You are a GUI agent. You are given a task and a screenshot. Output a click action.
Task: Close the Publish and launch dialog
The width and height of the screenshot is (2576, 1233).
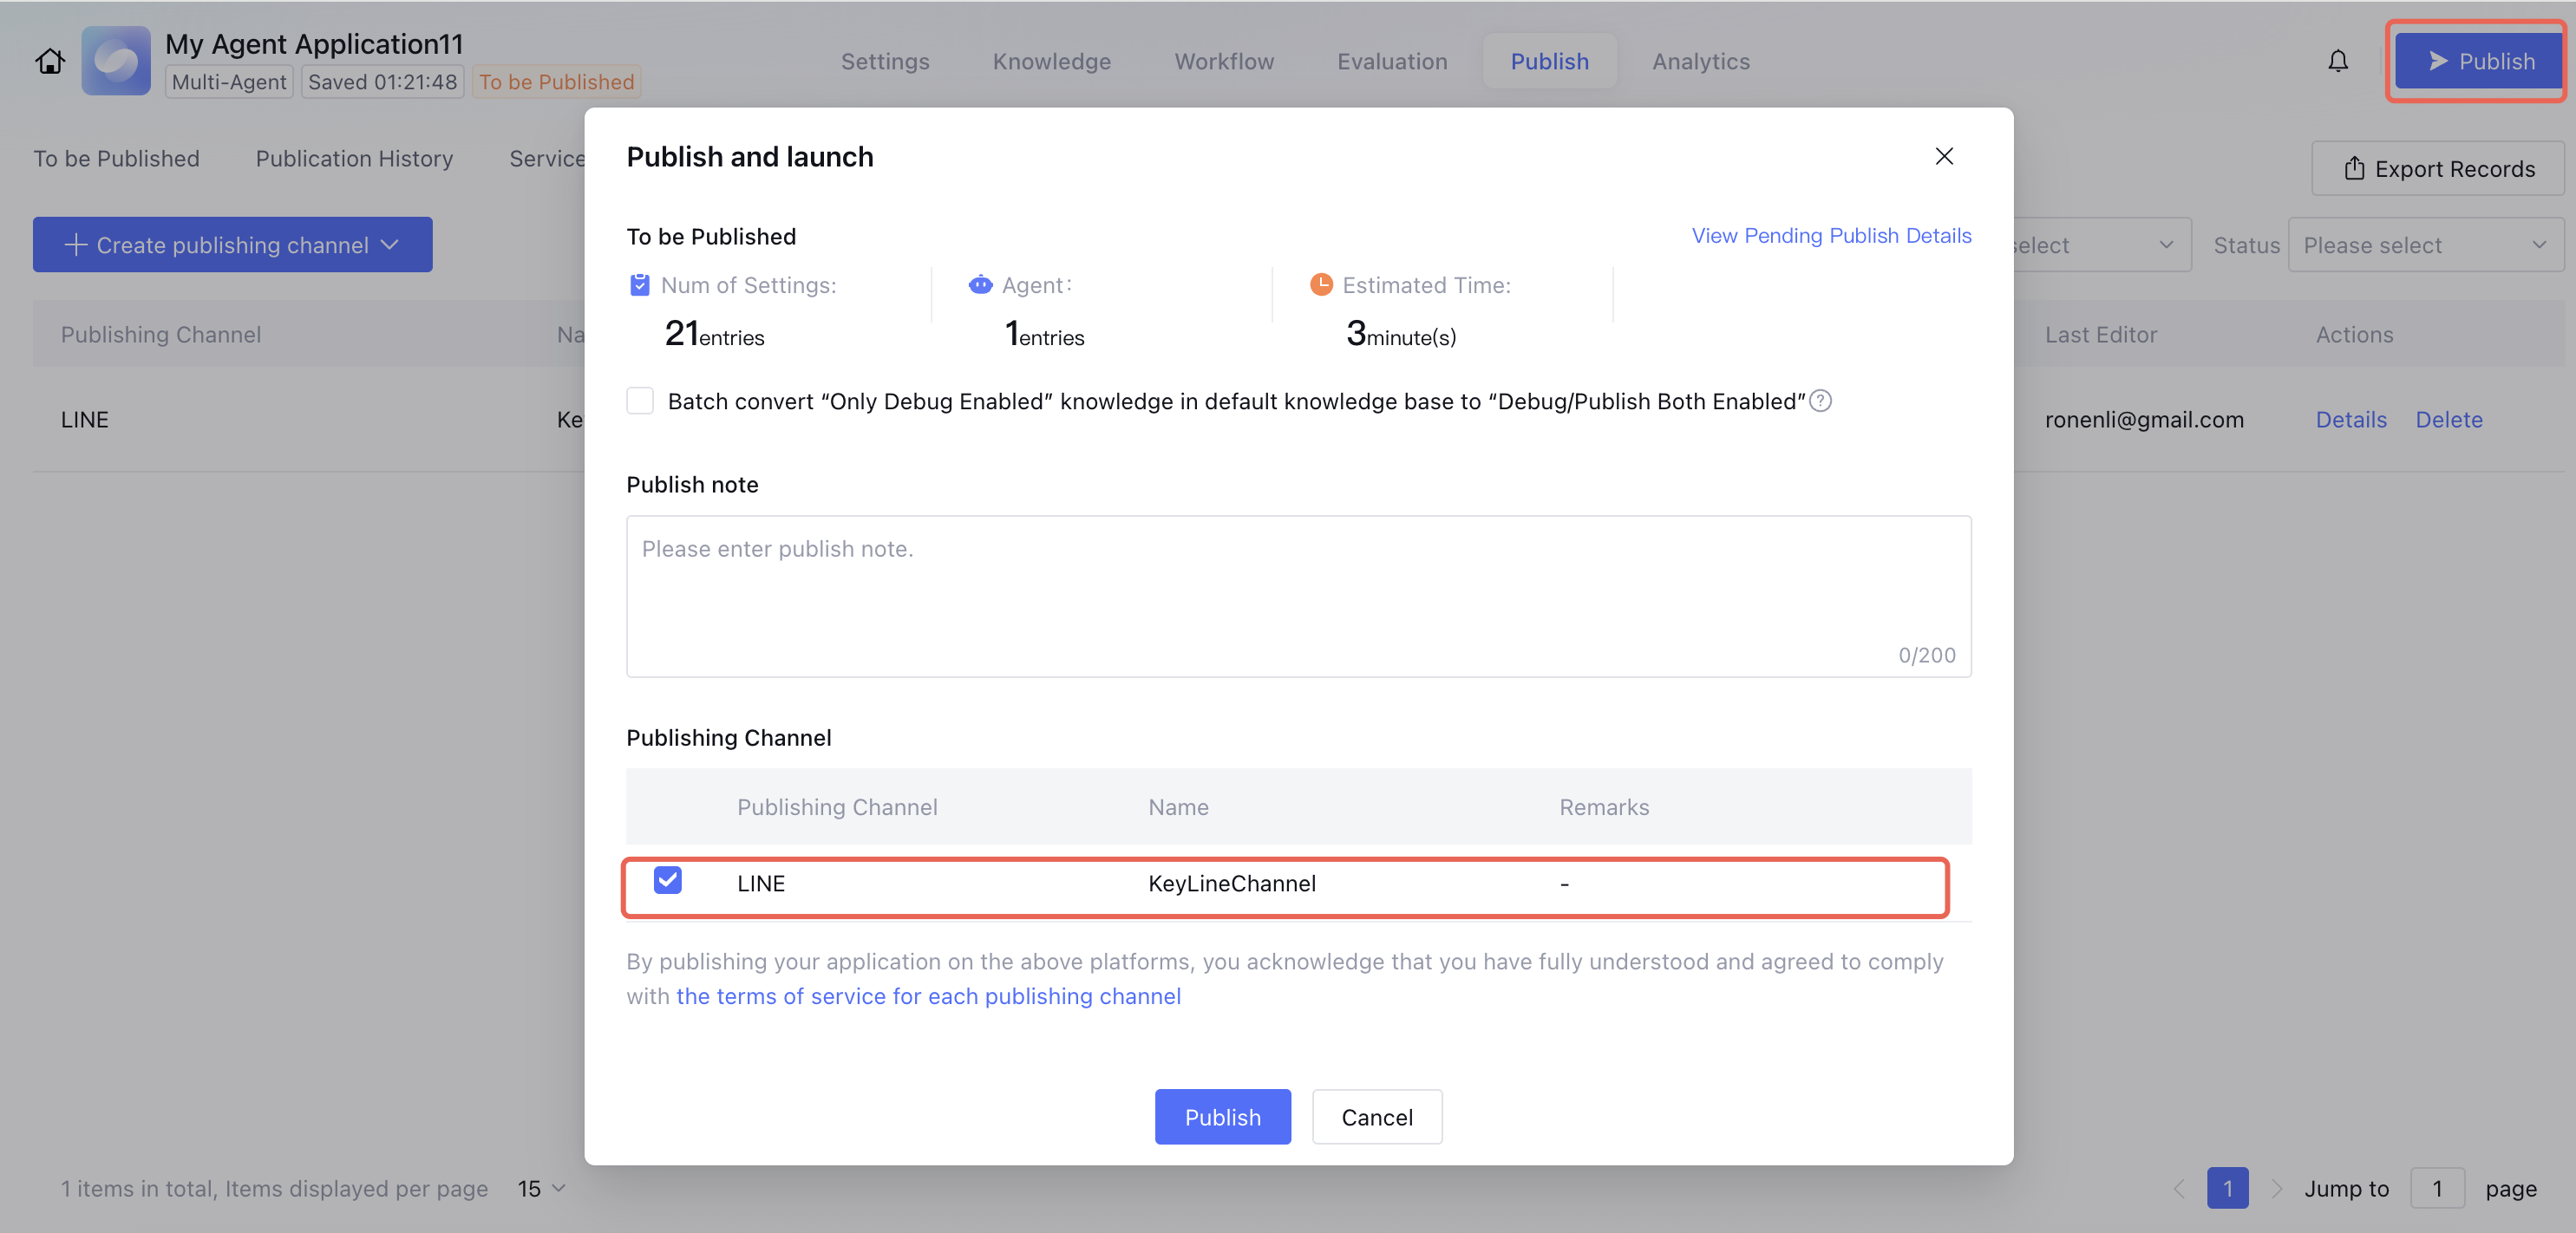coord(1943,156)
